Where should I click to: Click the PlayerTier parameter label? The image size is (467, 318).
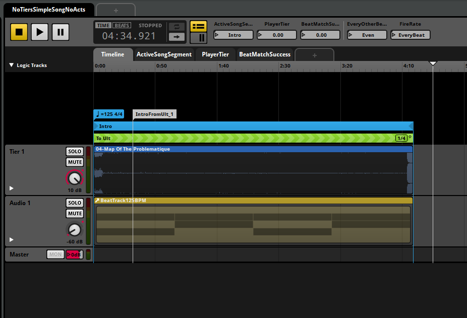(277, 24)
